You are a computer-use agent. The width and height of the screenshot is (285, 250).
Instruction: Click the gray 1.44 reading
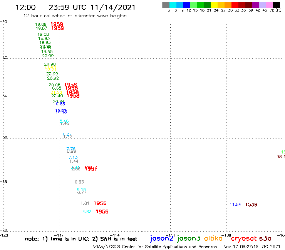74,161
